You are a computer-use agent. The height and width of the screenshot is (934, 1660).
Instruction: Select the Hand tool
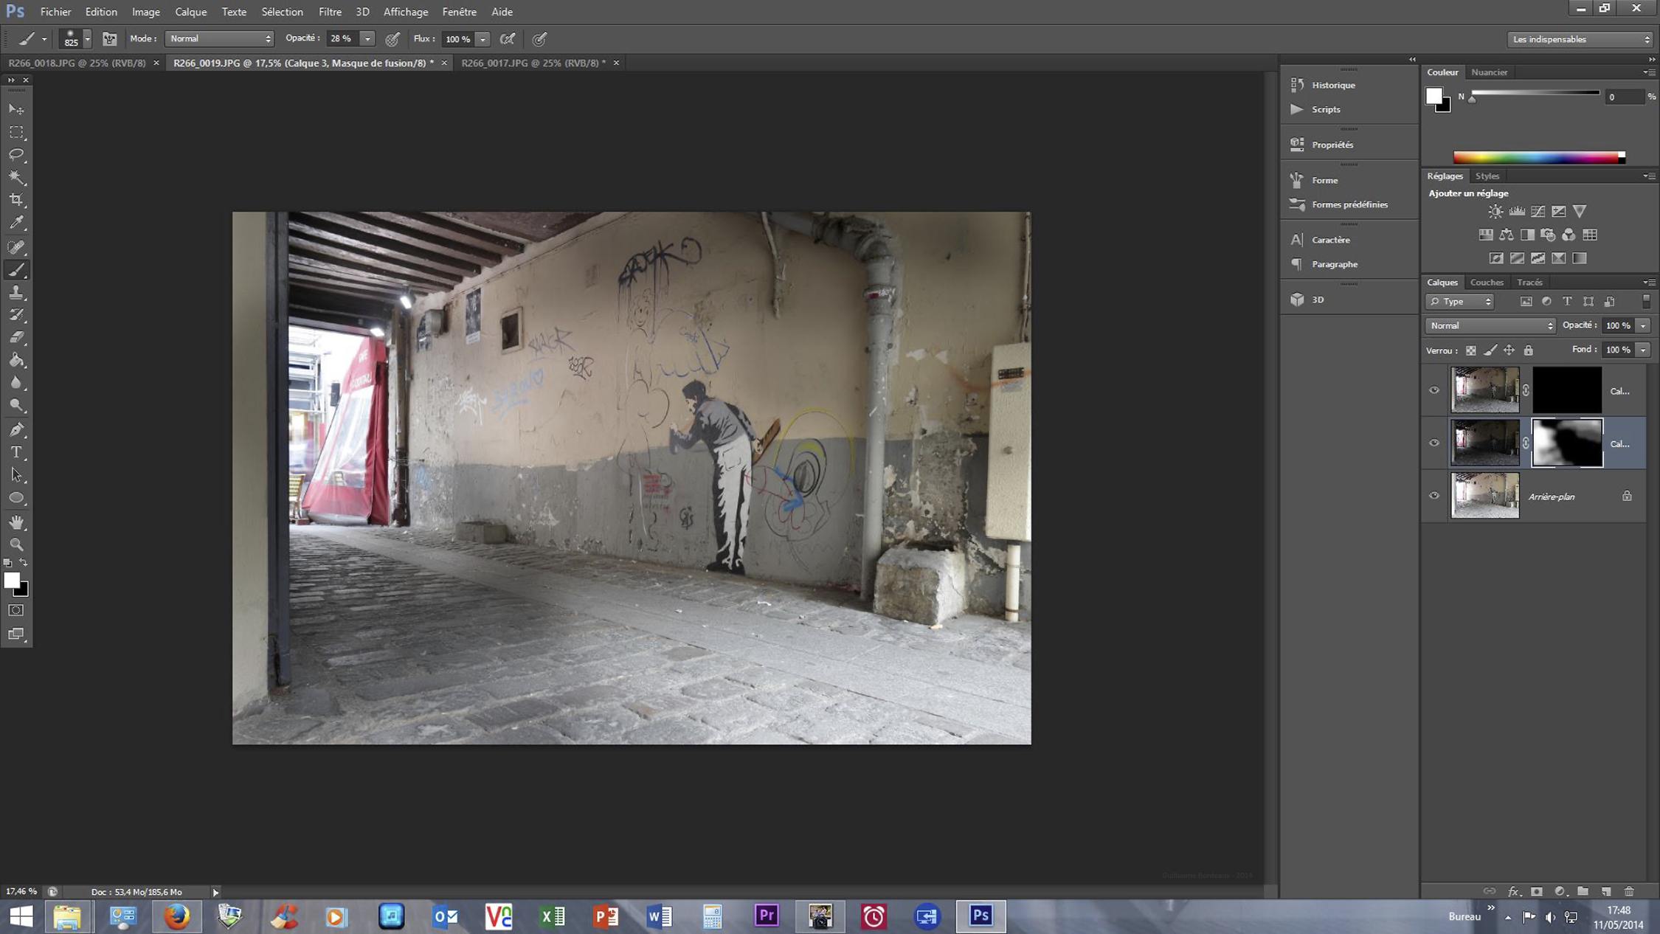click(x=16, y=522)
